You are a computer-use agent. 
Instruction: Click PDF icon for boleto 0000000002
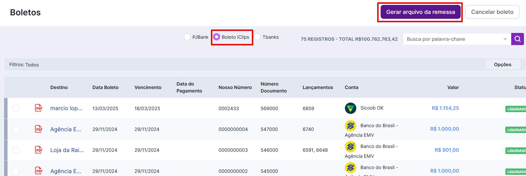point(39,171)
